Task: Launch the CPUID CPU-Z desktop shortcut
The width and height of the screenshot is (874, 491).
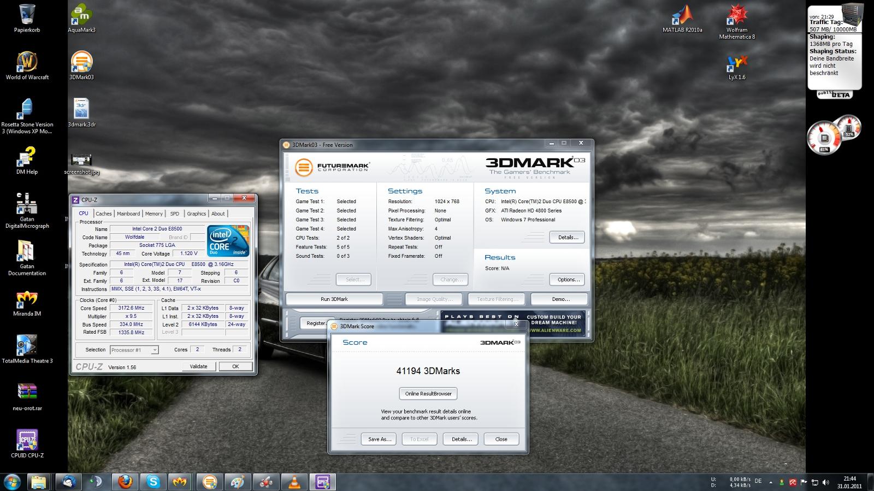Action: (27, 443)
